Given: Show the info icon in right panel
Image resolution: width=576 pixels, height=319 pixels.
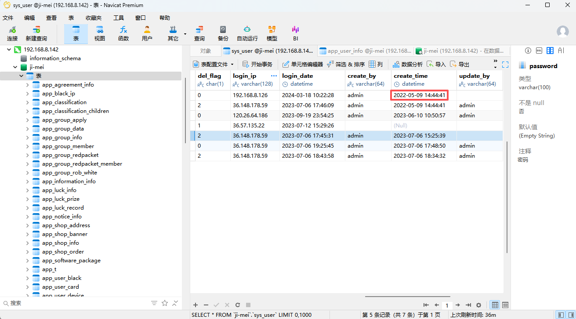Looking at the screenshot, I should [528, 51].
